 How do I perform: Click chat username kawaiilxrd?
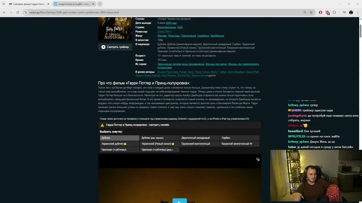(296, 131)
